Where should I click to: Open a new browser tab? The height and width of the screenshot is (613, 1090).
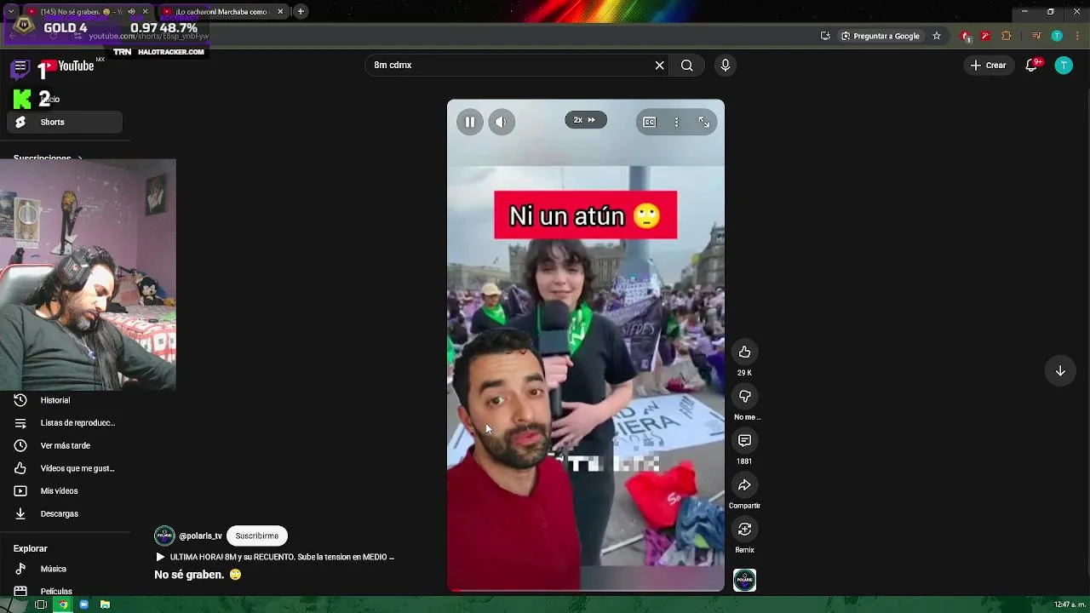click(301, 12)
